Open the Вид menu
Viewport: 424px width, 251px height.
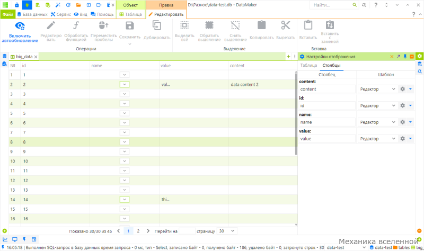coord(81,14)
